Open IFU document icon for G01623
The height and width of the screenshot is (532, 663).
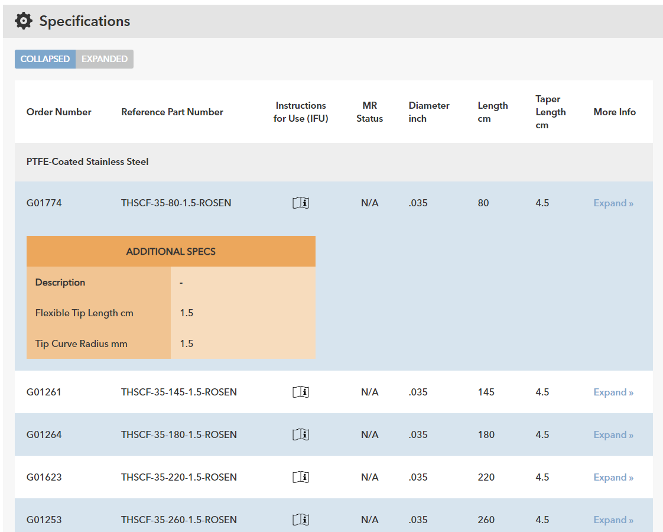pyautogui.click(x=301, y=478)
